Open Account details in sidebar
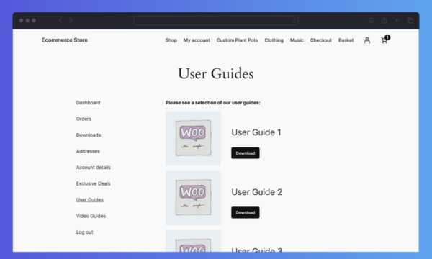Screen dimensions: 432x259 pyautogui.click(x=94, y=168)
